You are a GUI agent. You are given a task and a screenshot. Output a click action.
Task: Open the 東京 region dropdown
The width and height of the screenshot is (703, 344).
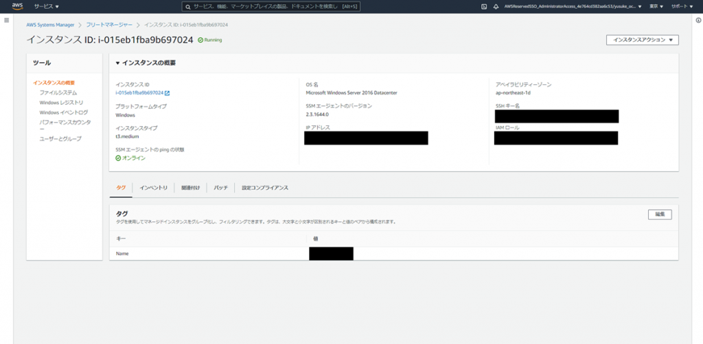656,7
